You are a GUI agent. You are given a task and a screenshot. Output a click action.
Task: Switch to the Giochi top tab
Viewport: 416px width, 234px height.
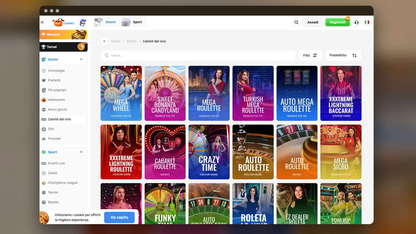(x=107, y=22)
